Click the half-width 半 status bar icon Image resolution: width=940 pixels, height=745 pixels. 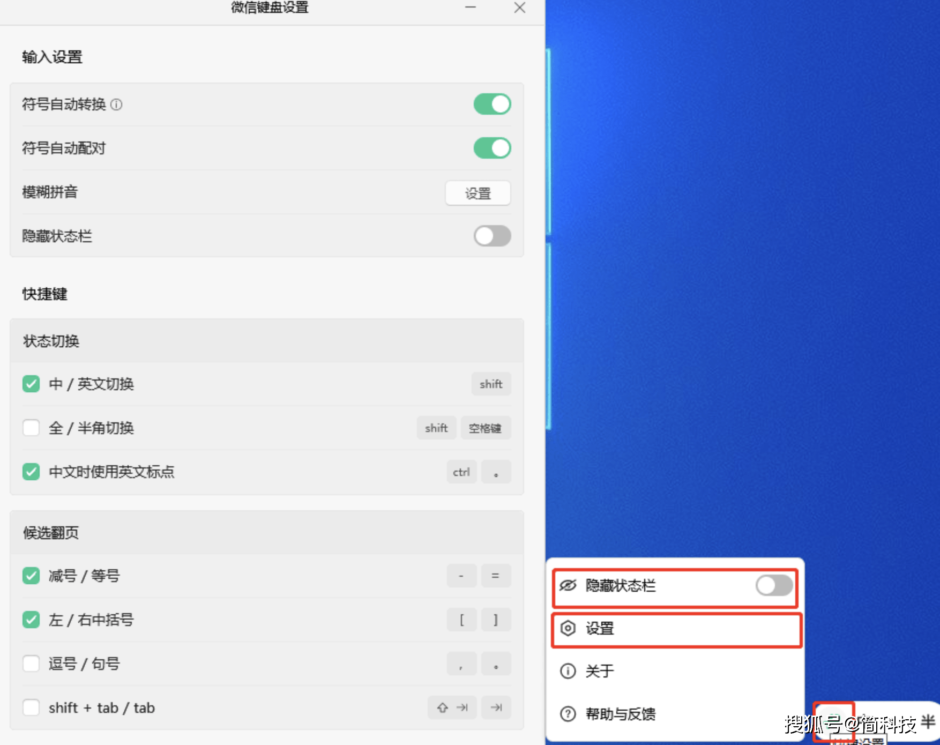928,721
